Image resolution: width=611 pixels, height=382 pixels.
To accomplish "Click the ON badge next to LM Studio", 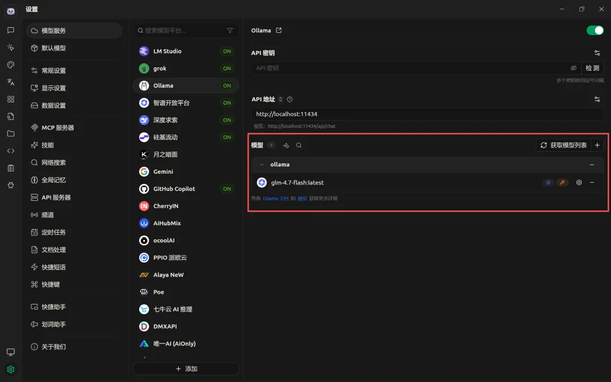I will (x=227, y=51).
